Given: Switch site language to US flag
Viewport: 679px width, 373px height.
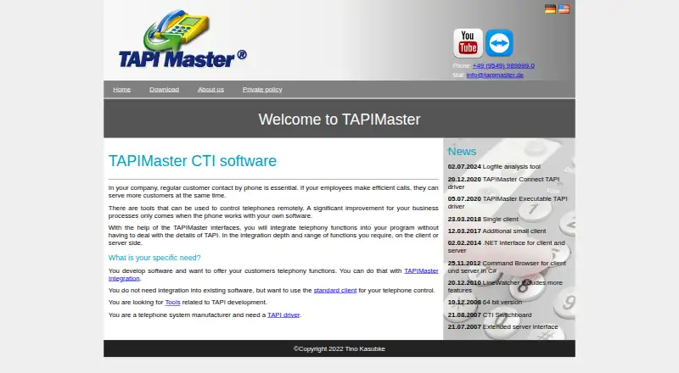Looking at the screenshot, I should pyautogui.click(x=564, y=8).
